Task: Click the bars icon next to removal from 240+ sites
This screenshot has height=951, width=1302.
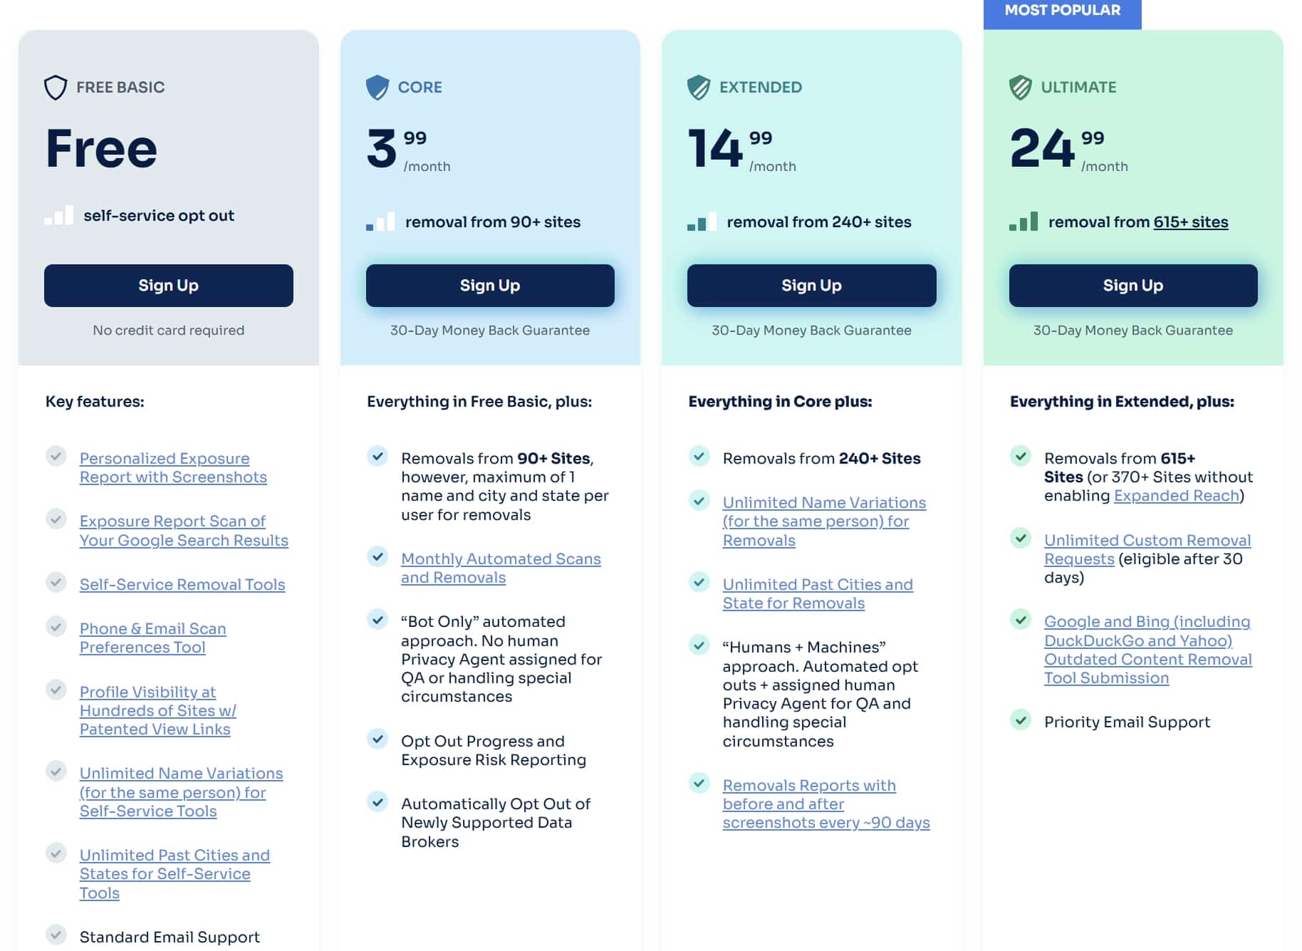Action: (702, 222)
